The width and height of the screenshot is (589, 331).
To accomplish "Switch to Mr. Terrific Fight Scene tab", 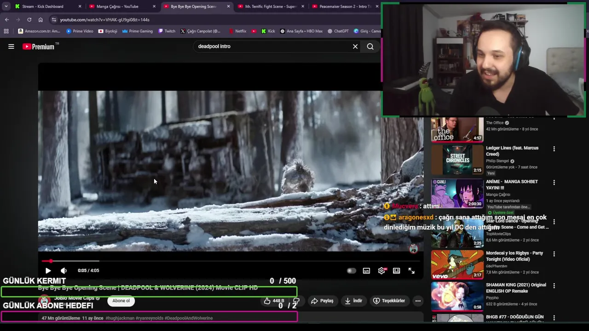I will click(271, 6).
